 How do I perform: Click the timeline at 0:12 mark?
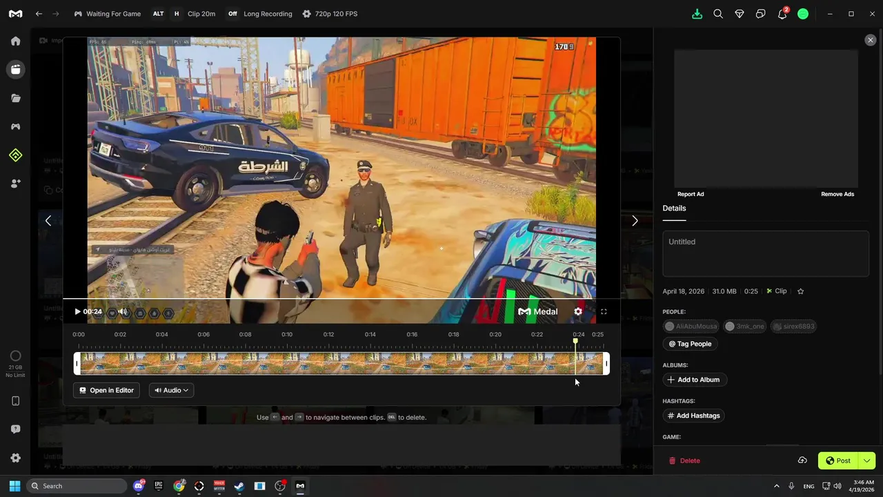point(328,335)
